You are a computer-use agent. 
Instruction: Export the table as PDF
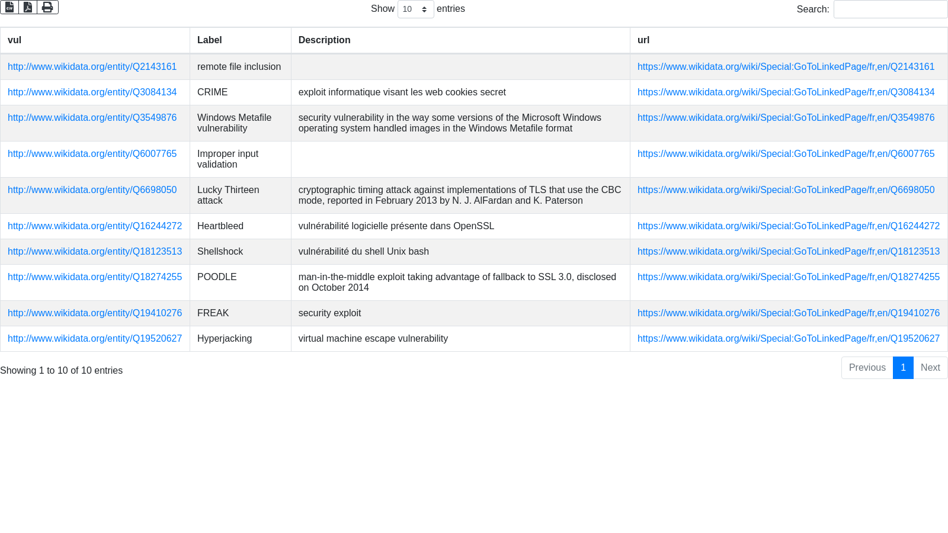tap(28, 7)
